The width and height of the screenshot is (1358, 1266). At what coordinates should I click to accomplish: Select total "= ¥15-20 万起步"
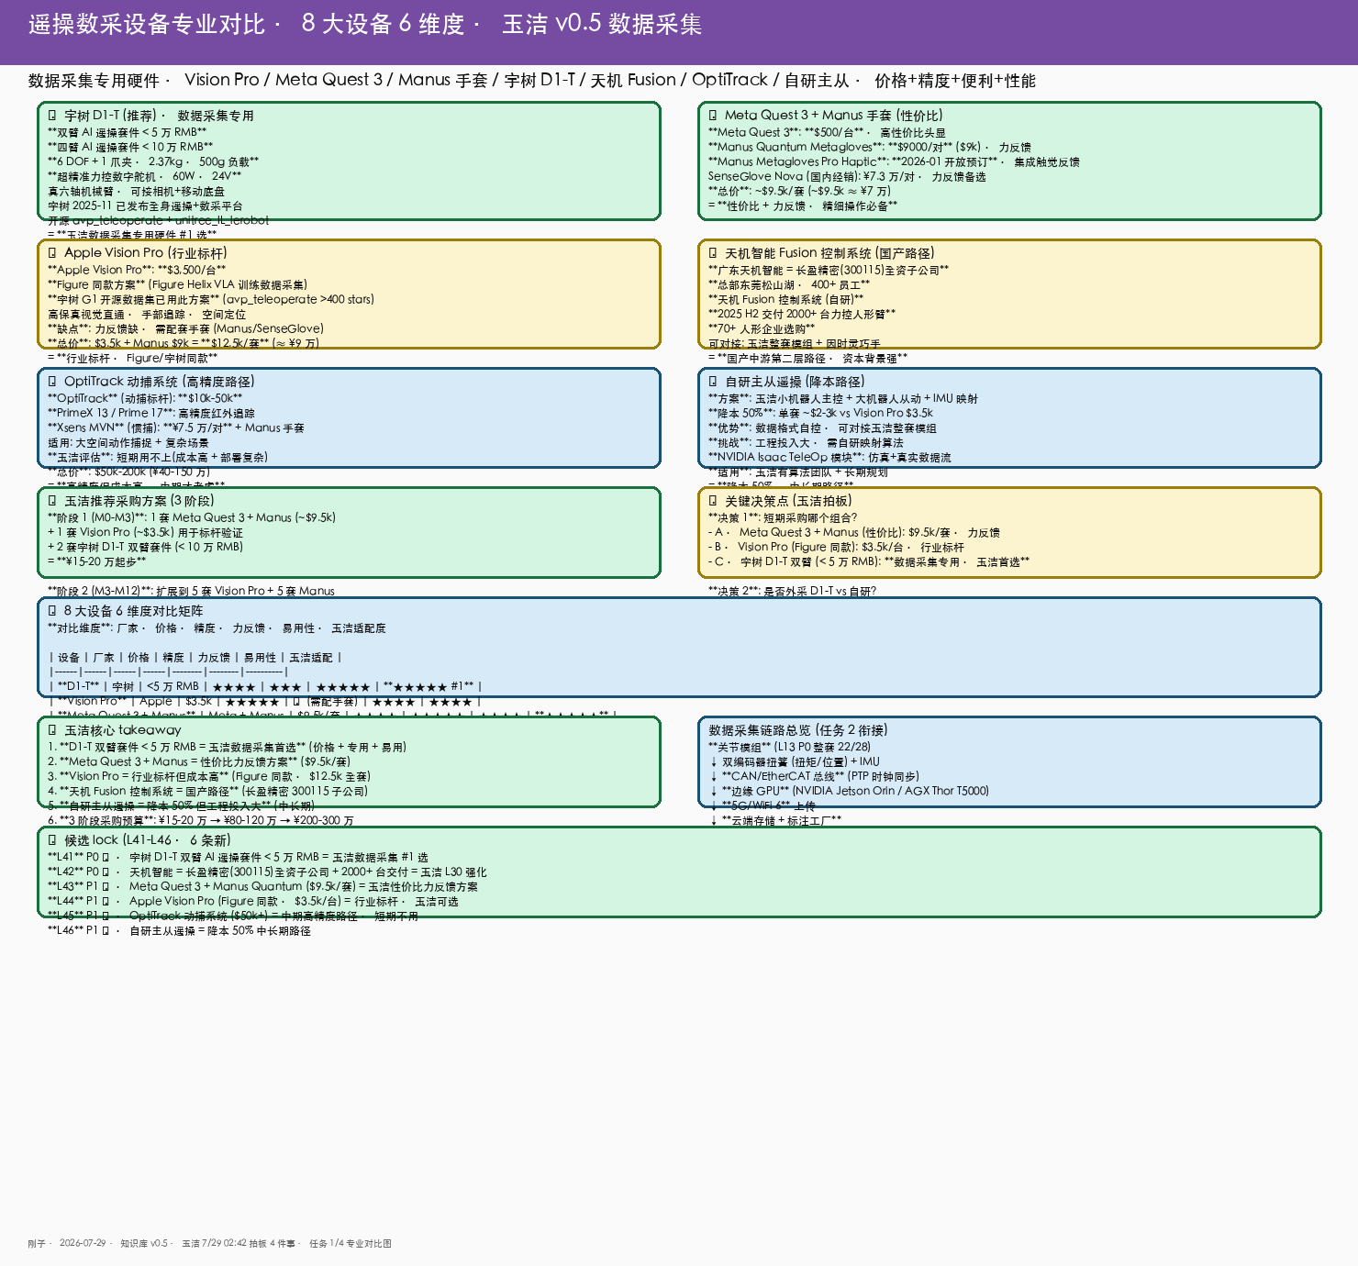click(96, 561)
